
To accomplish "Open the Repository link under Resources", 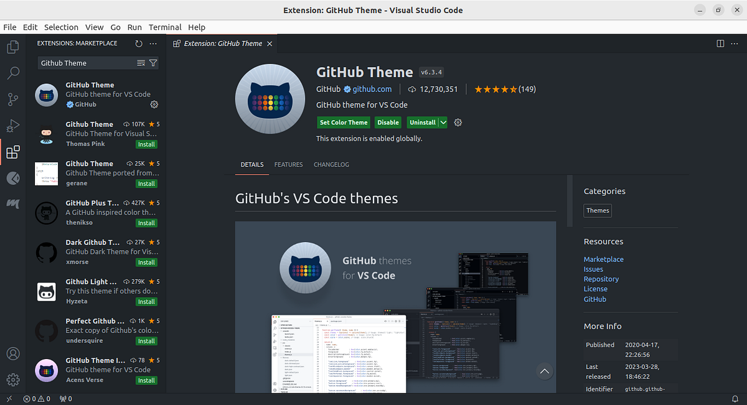I will click(x=601, y=279).
